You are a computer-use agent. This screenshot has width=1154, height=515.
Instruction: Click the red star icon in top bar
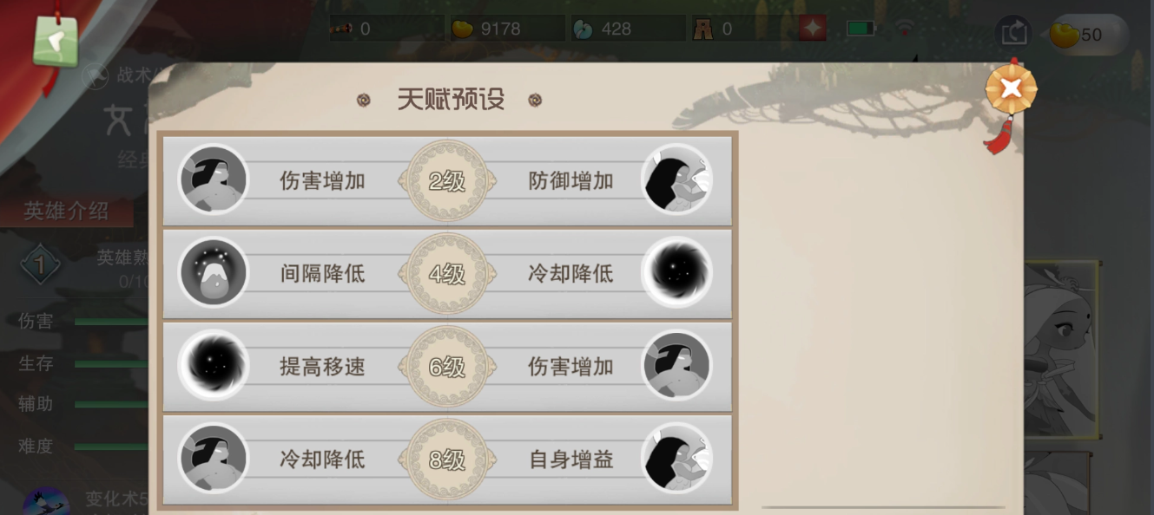point(813,29)
